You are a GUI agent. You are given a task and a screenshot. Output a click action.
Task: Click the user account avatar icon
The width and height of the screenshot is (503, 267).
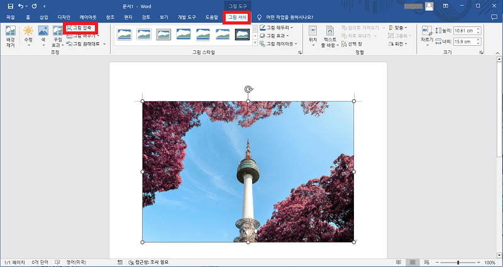[429, 6]
